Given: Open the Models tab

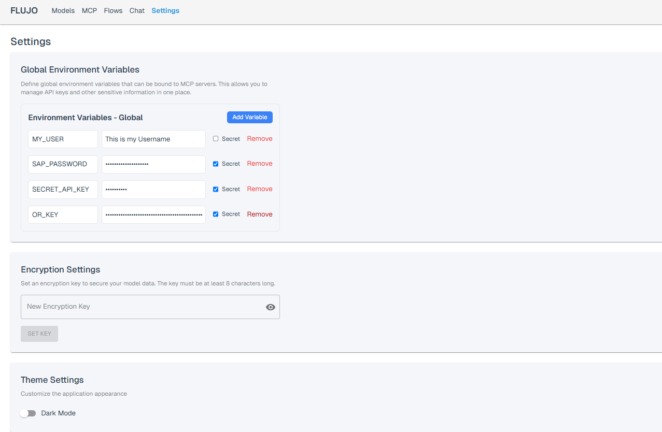Looking at the screenshot, I should (63, 10).
